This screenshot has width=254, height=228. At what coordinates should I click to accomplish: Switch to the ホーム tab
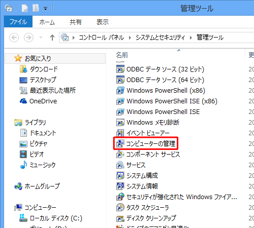click(x=47, y=22)
